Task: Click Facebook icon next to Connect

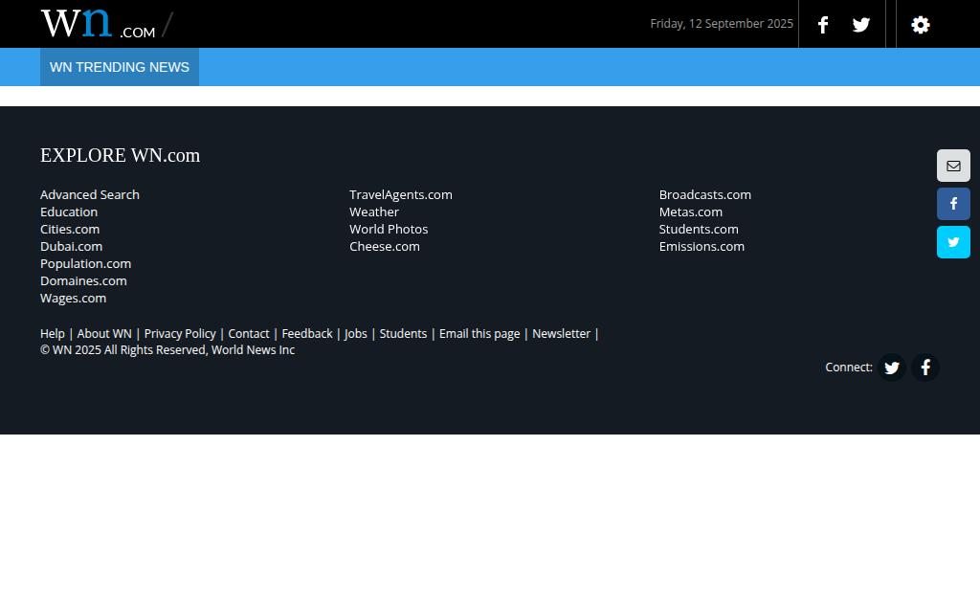Action: click(x=925, y=368)
